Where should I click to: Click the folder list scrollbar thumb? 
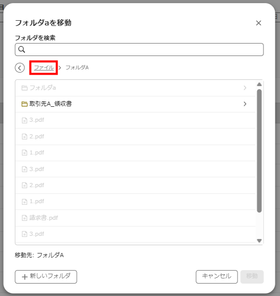(259, 151)
